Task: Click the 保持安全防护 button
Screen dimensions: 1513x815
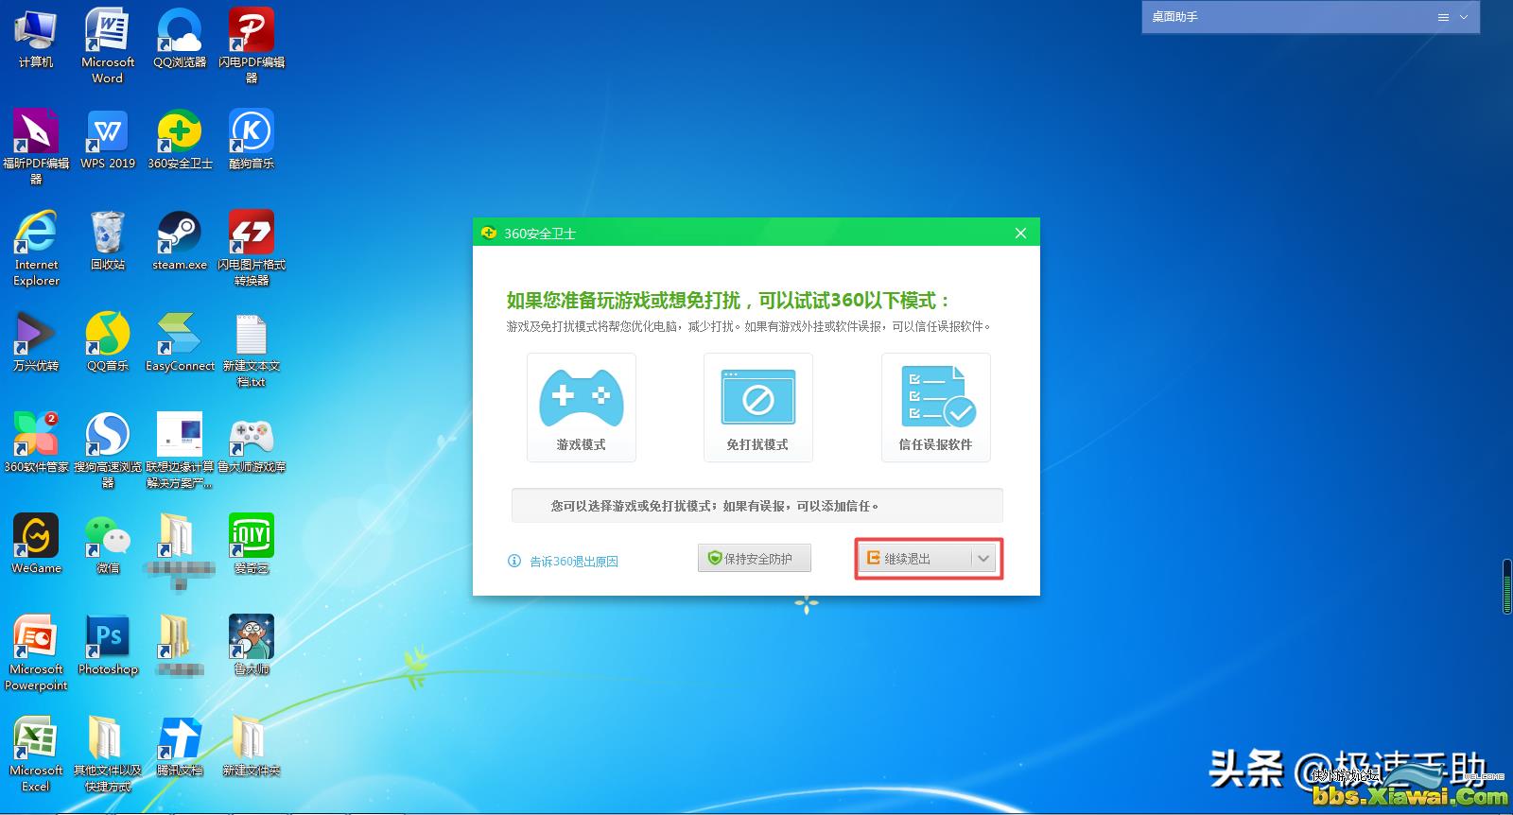Action: (755, 559)
